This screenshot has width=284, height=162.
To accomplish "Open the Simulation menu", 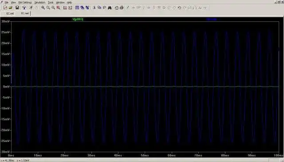I will click(x=40, y=2).
